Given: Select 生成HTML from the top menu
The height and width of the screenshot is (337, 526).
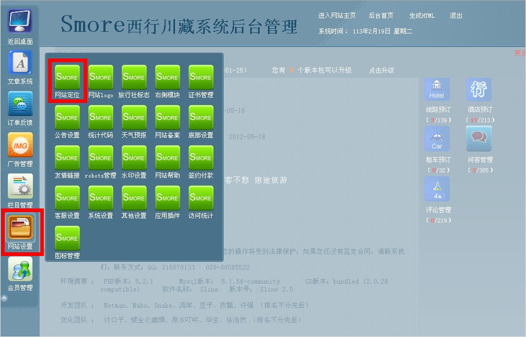Looking at the screenshot, I should (x=422, y=16).
